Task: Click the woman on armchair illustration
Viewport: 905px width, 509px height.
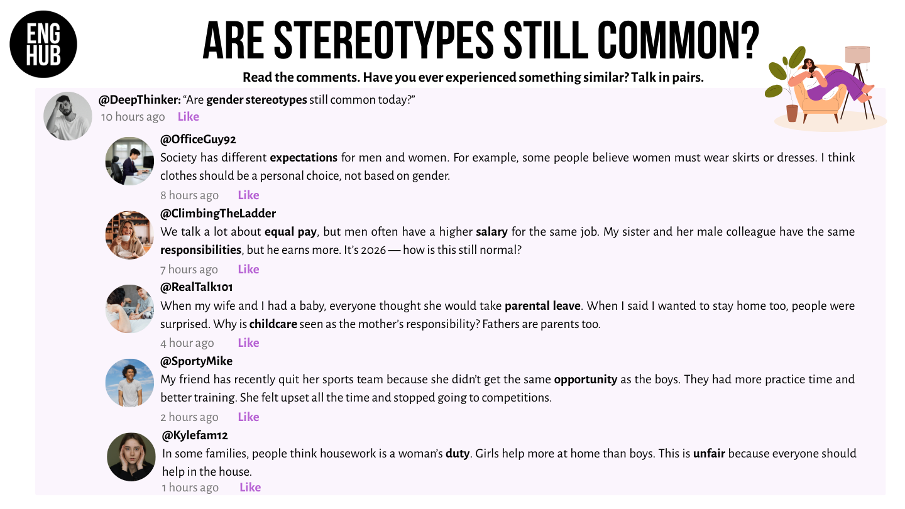Action: (x=823, y=85)
